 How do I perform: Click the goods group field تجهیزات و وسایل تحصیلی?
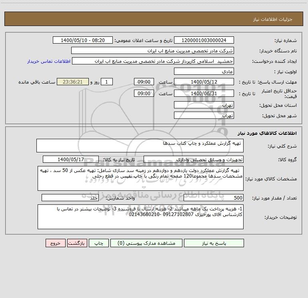(194, 160)
